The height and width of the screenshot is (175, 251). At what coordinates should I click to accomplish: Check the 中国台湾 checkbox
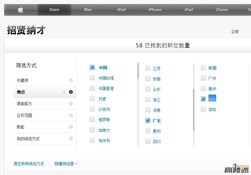tap(92, 78)
